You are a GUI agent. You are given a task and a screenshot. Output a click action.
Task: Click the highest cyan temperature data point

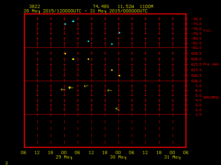click(73, 21)
